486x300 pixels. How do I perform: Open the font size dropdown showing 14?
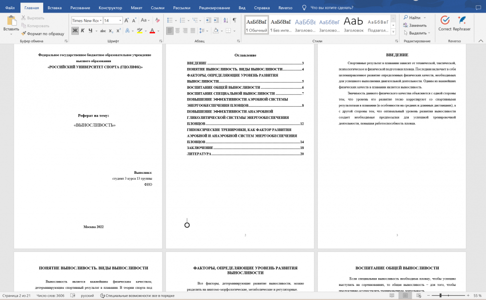pyautogui.click(x=120, y=20)
